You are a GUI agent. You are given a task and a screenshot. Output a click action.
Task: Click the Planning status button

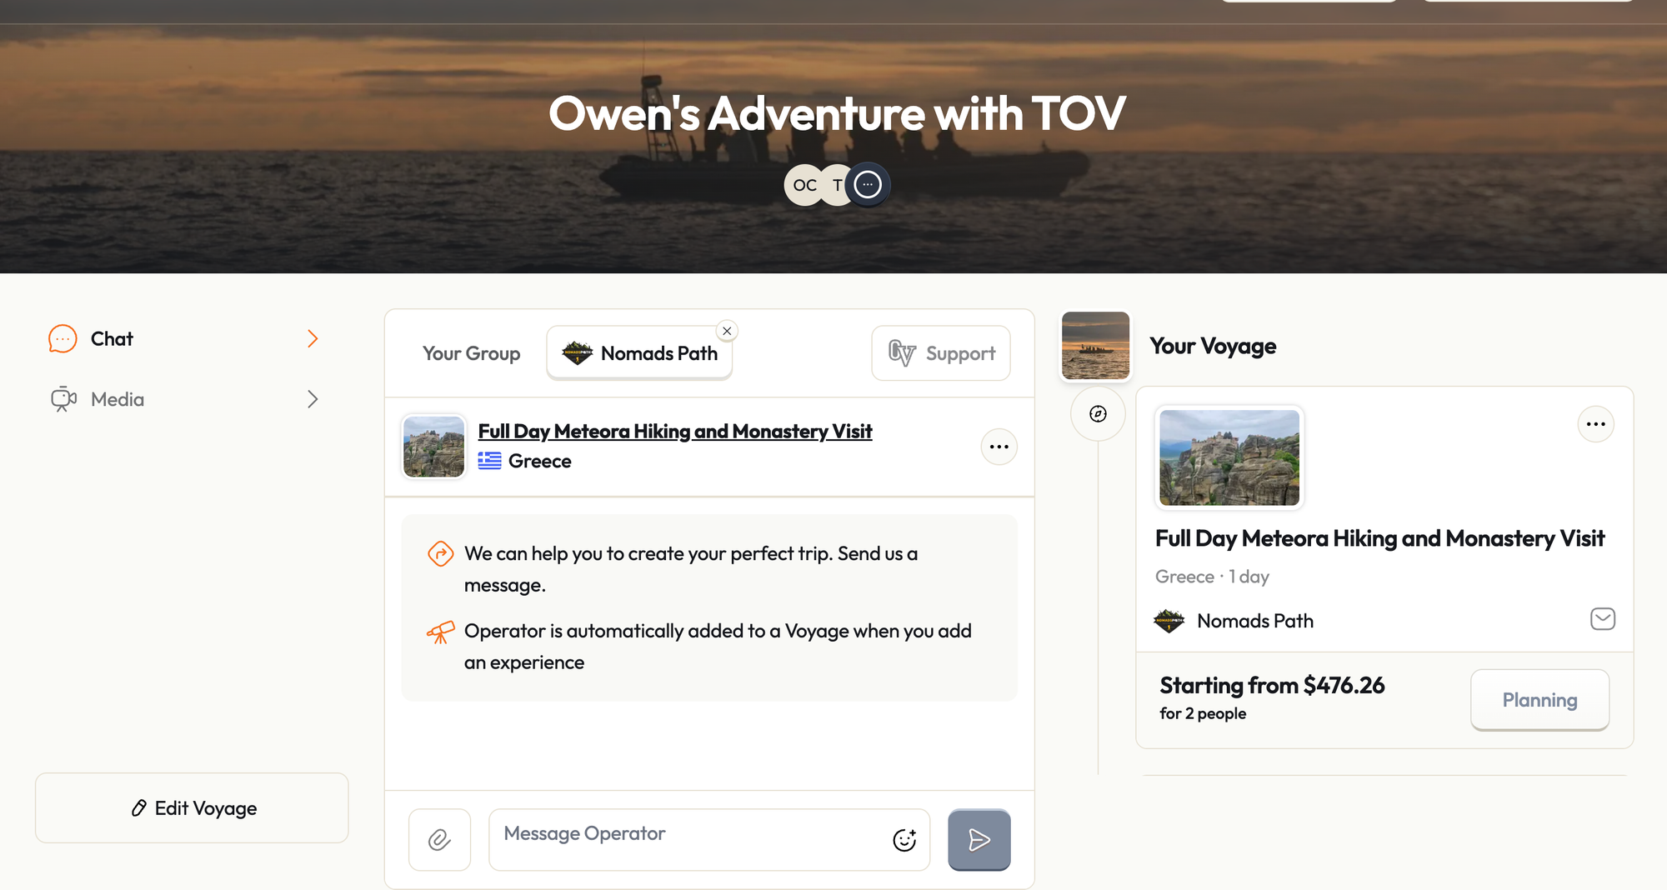point(1539,700)
